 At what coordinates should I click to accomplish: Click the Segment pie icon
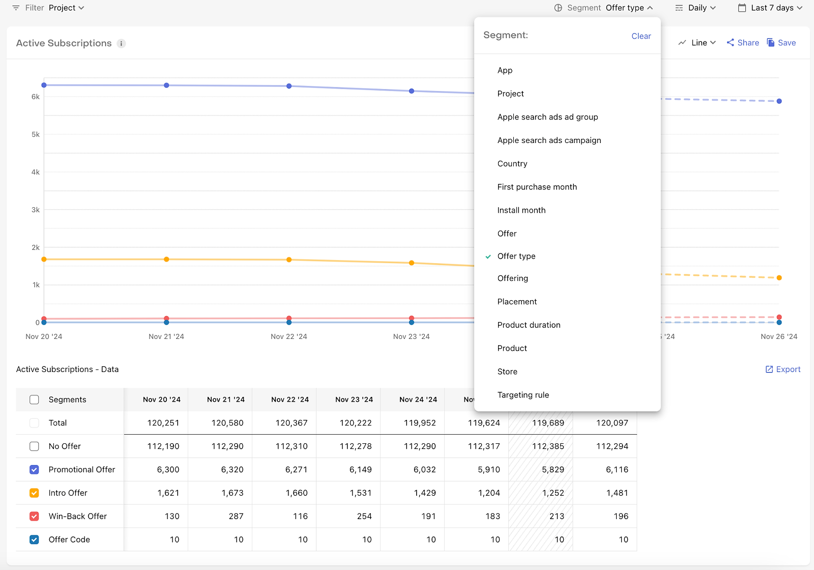[558, 8]
